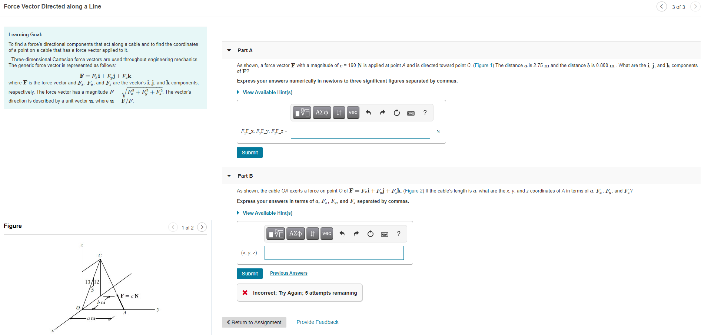Screen dimensions: 701x335
Task: Click the vec formatting icon in Part A toolbar
Action: pos(352,113)
